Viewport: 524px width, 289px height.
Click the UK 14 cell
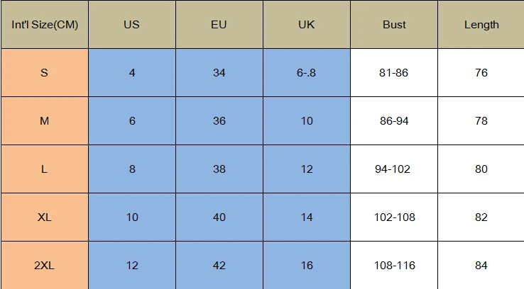307,217
